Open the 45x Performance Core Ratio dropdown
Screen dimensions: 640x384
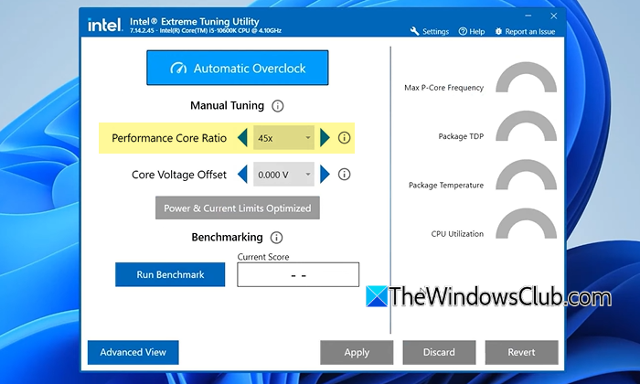pyautogui.click(x=283, y=138)
